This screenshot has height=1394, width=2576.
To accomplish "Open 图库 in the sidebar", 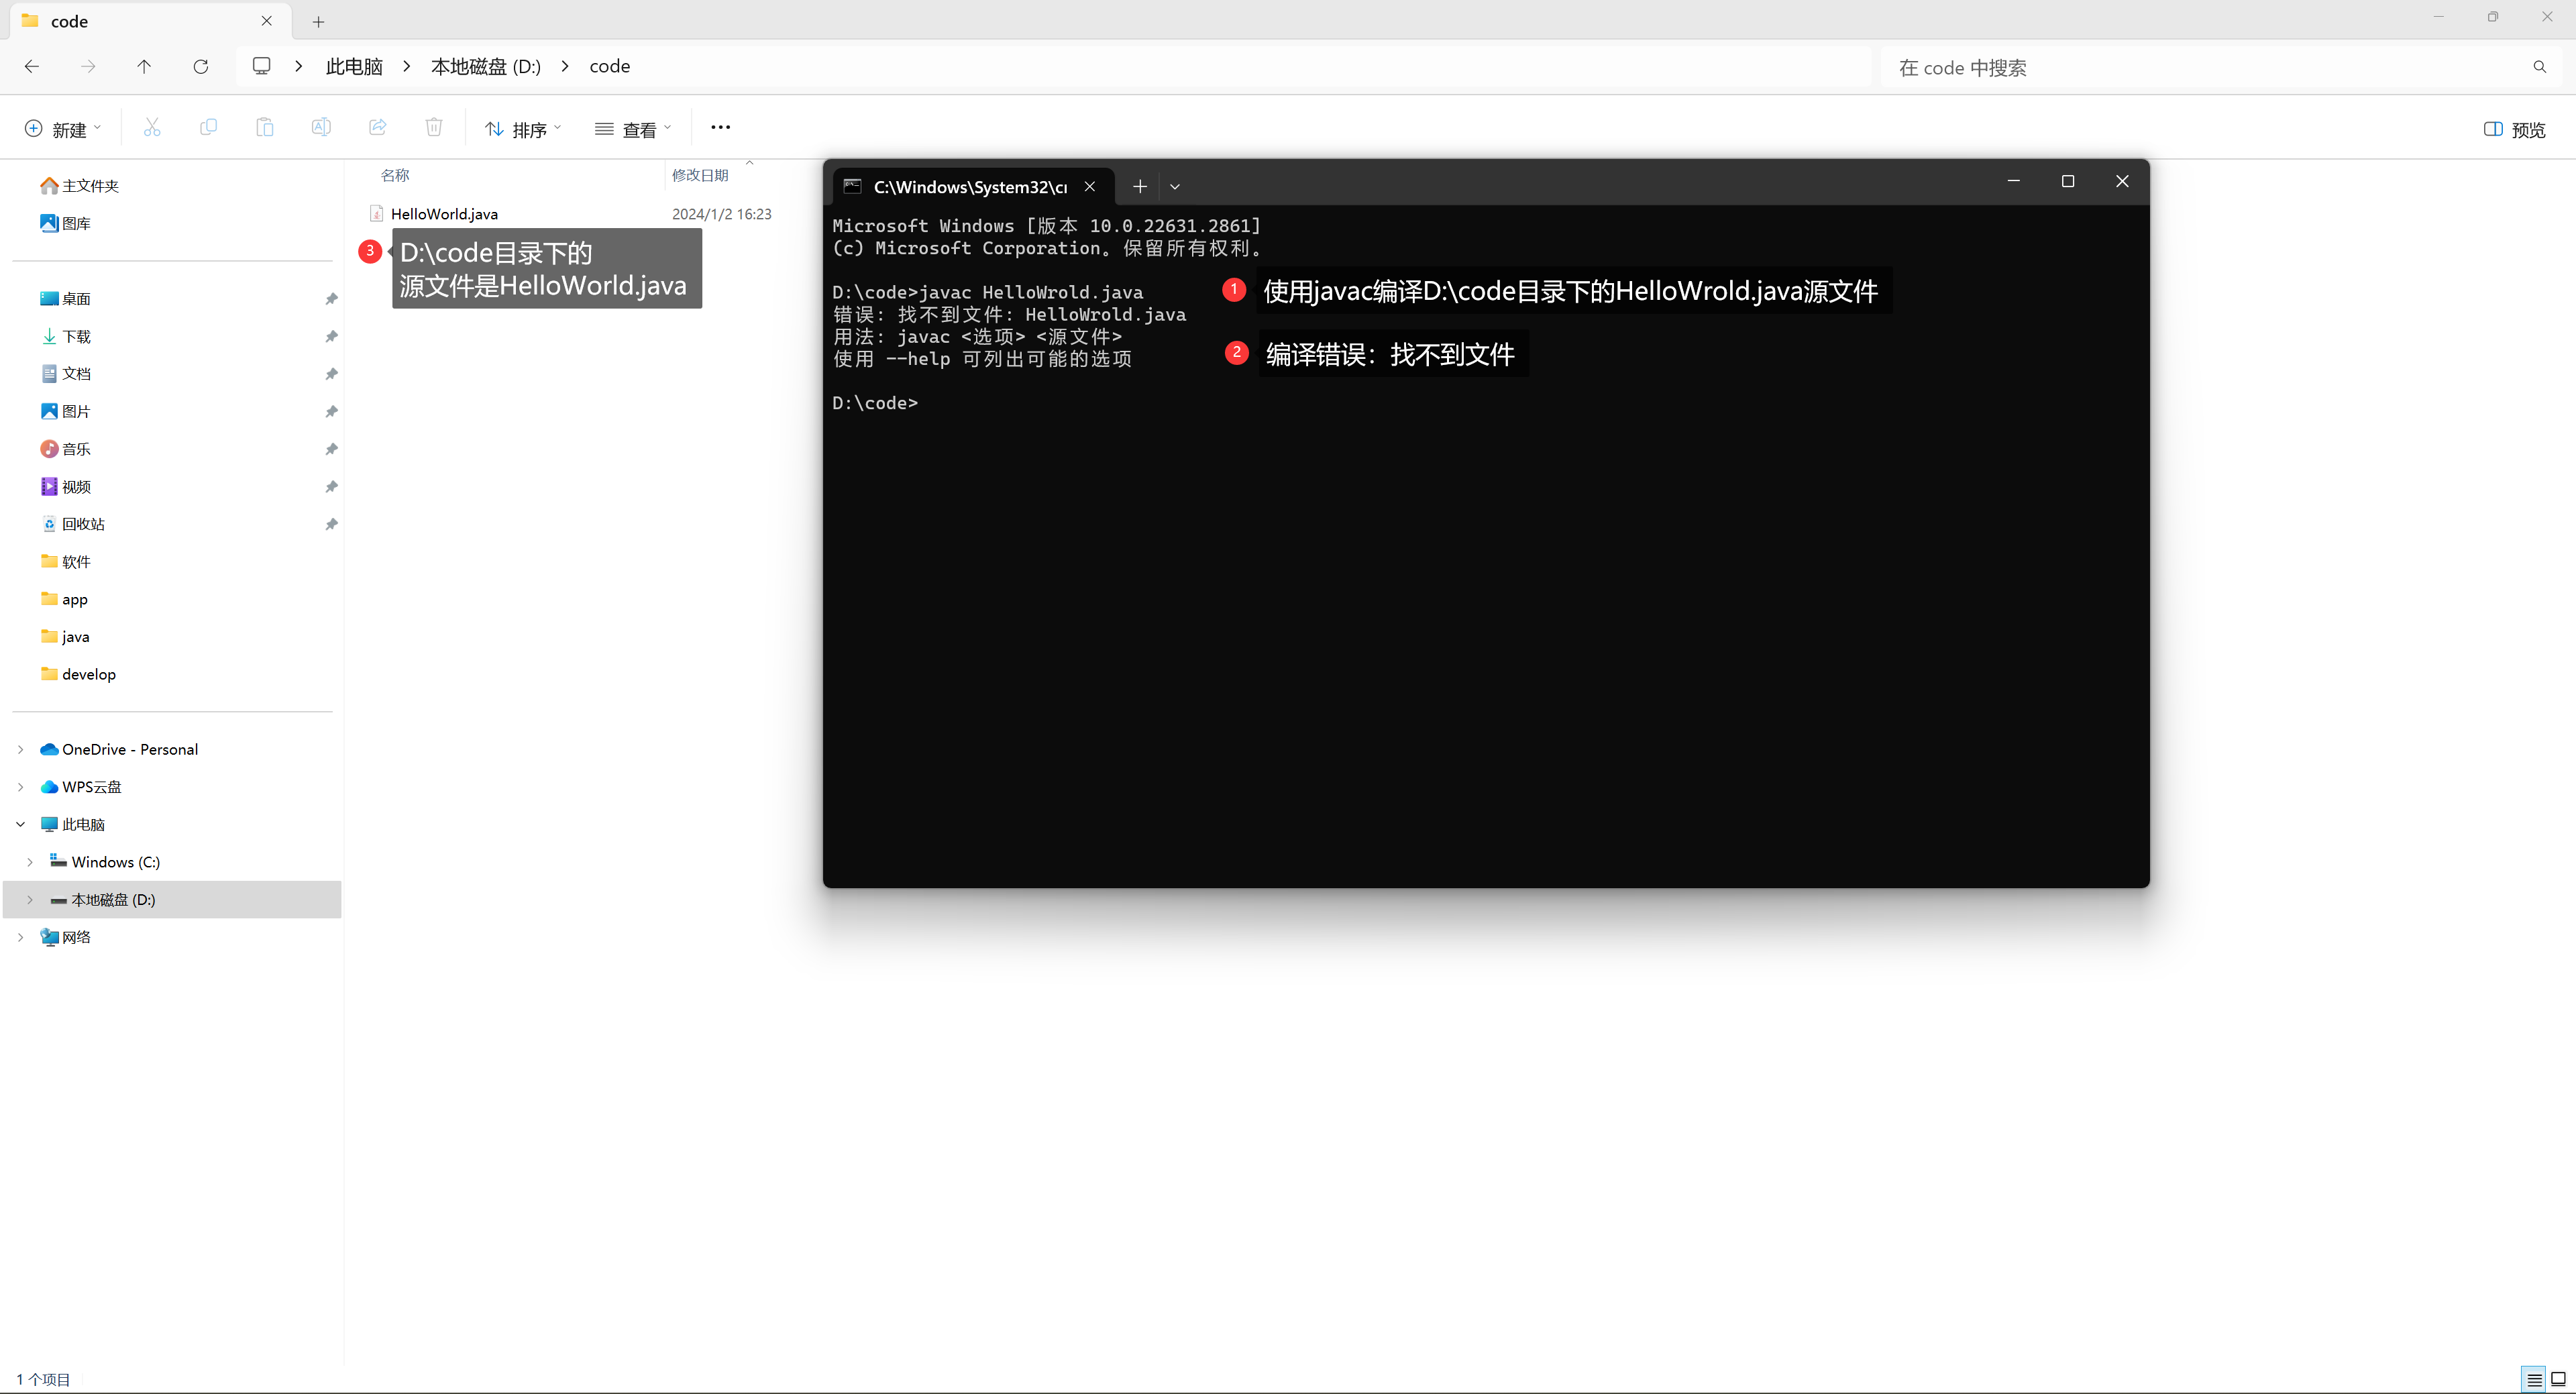I will point(65,223).
